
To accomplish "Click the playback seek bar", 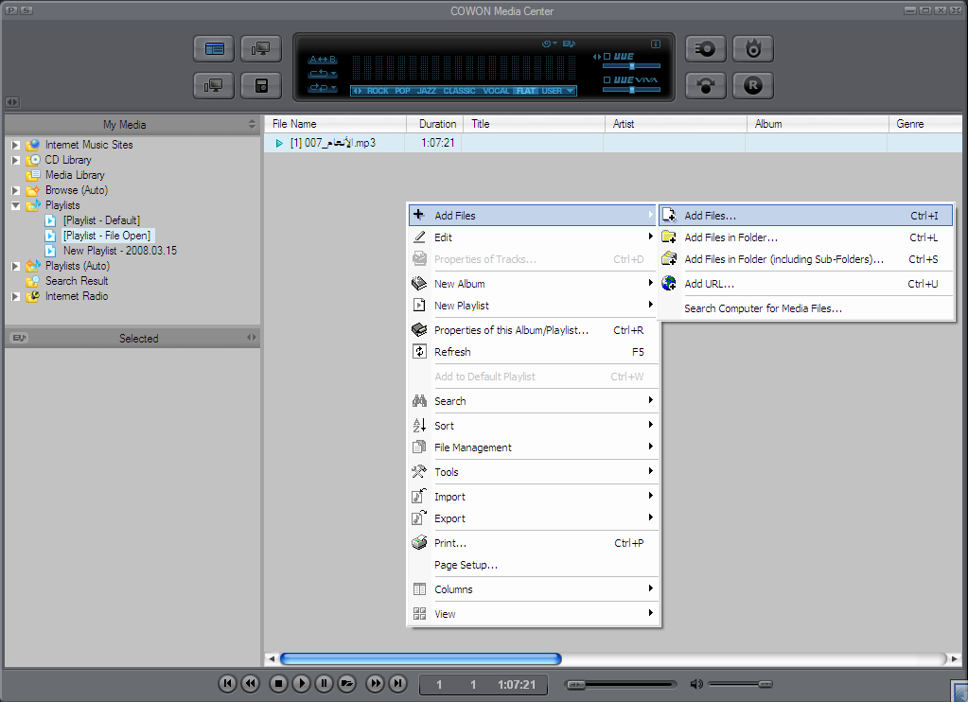I will (621, 684).
